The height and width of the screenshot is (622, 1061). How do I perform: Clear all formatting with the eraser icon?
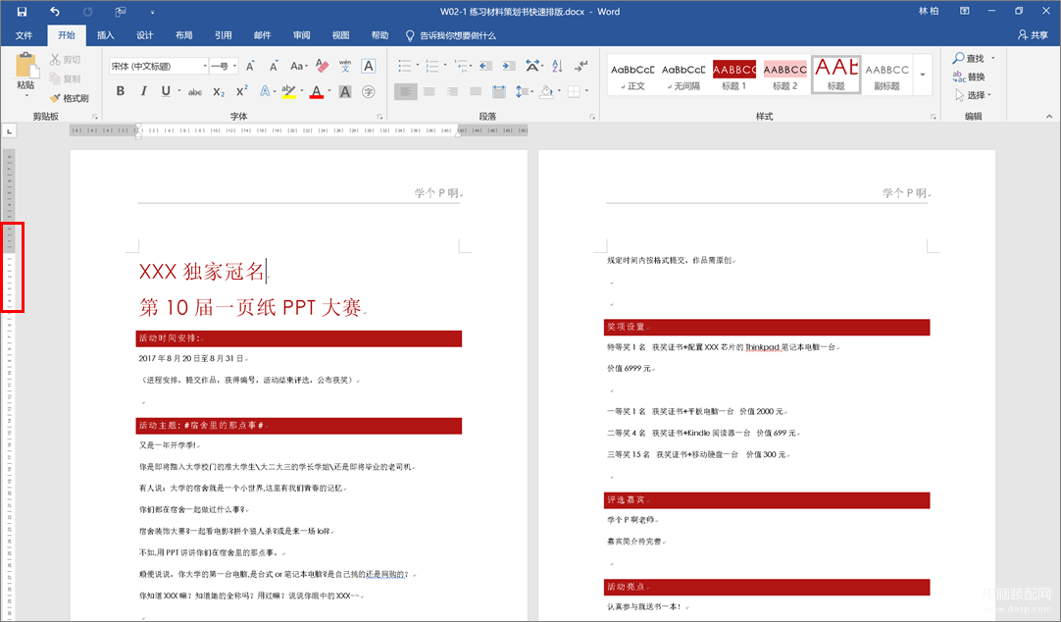(322, 66)
